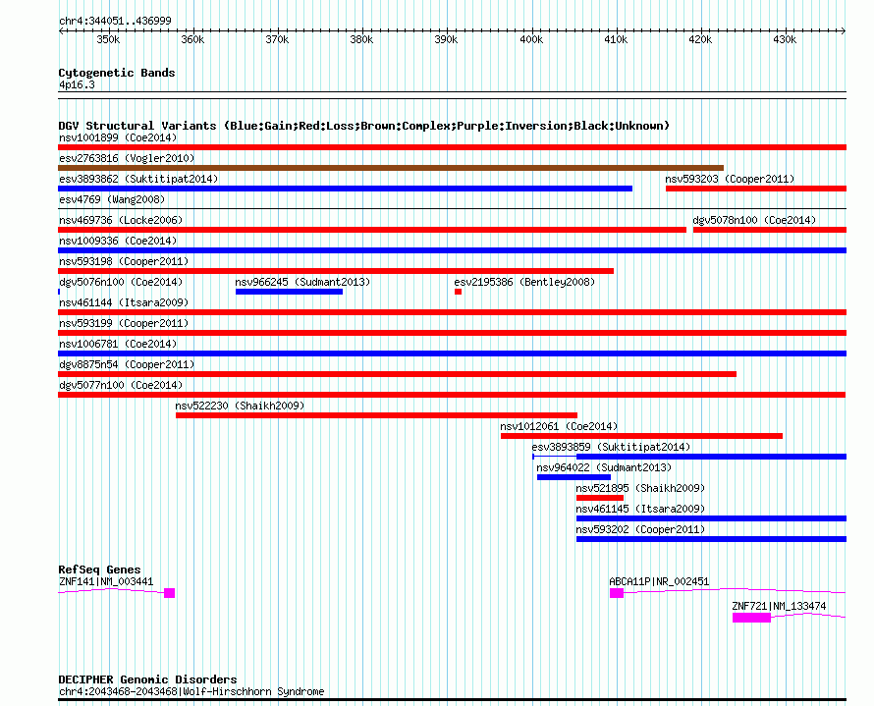Select the dgv5078n100 (Coe2014) label
Screen dimensions: 874x706
pos(754,220)
